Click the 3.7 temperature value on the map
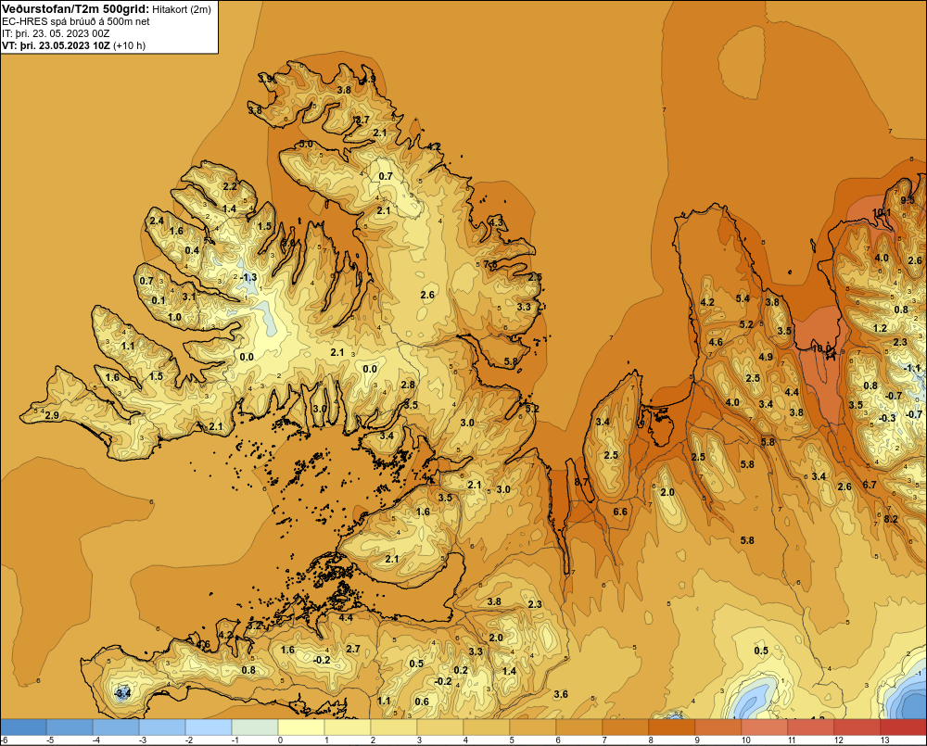The width and height of the screenshot is (927, 746). coord(362,120)
